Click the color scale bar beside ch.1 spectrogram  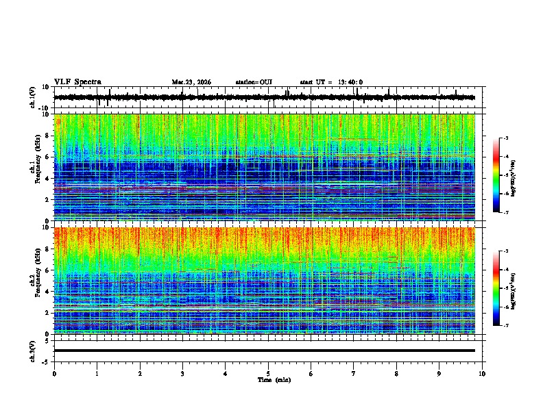click(x=496, y=175)
